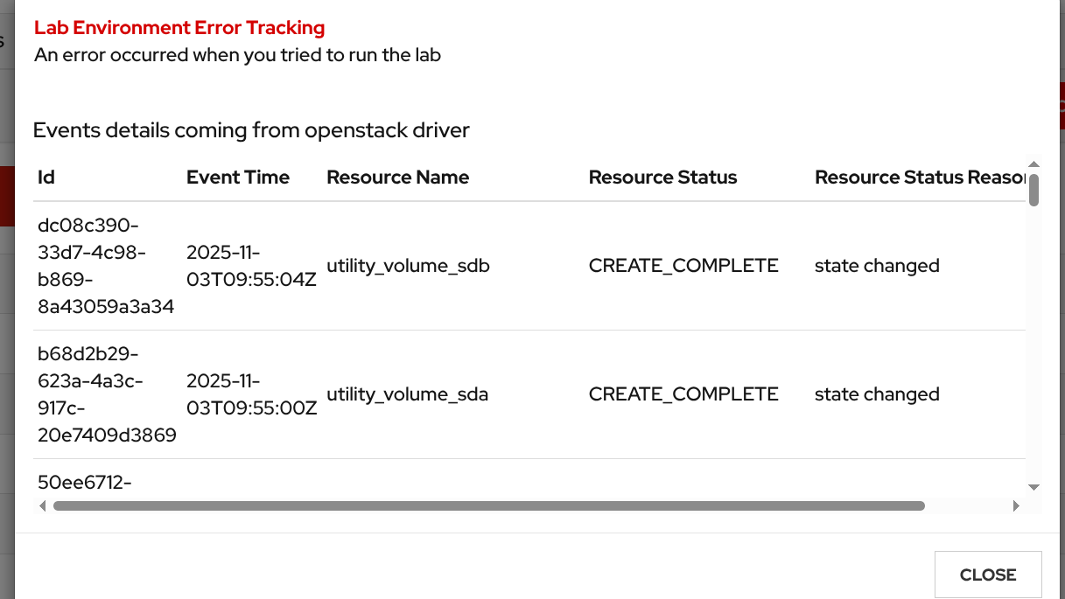
Task: Click the vertical scrollbar down arrow
Action: (1033, 487)
